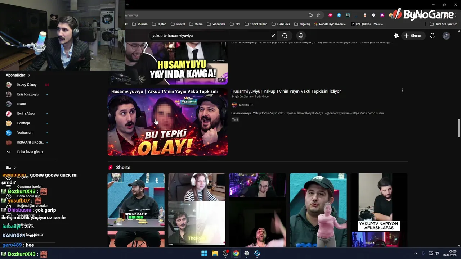The image size is (461, 259).
Task: Play the HUSAMYUYU YAYINDA KAVGA video thumbnail
Action: point(167,63)
